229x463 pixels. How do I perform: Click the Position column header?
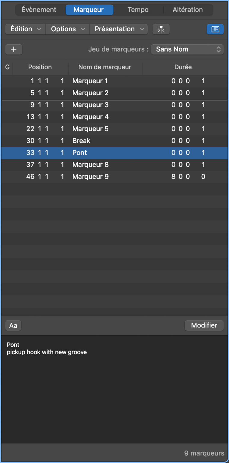click(x=40, y=67)
